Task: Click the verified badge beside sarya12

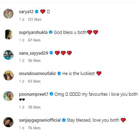Action: click(x=37, y=12)
